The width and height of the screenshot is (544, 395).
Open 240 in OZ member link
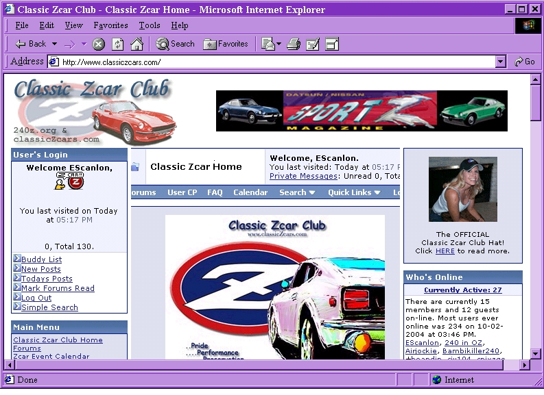[463, 343]
